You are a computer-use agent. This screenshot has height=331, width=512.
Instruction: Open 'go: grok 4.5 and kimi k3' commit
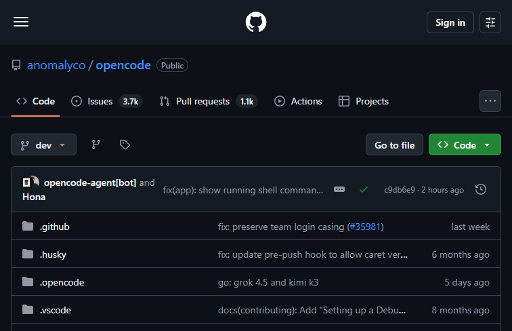coord(268,282)
